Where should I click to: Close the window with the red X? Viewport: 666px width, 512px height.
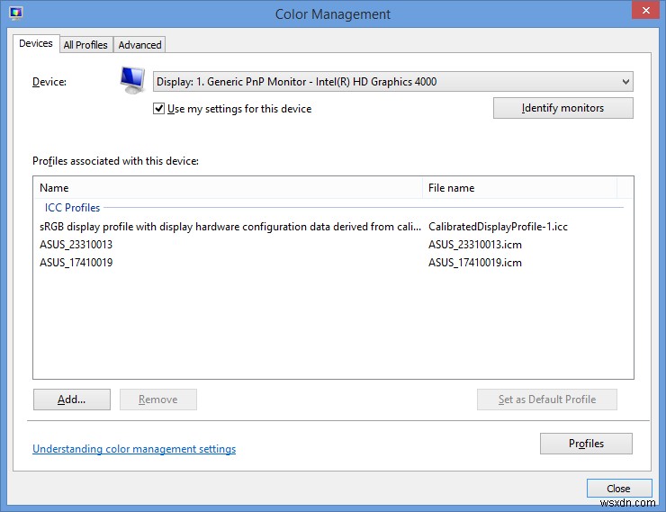click(x=645, y=10)
